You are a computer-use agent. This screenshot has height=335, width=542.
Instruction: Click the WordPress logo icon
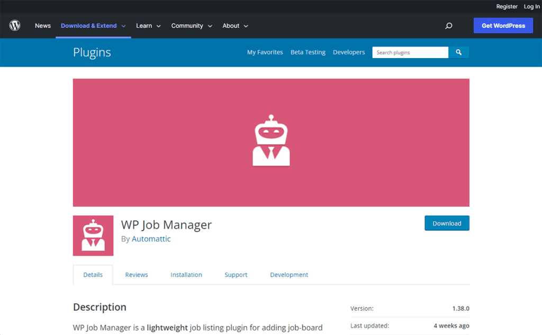15,25
